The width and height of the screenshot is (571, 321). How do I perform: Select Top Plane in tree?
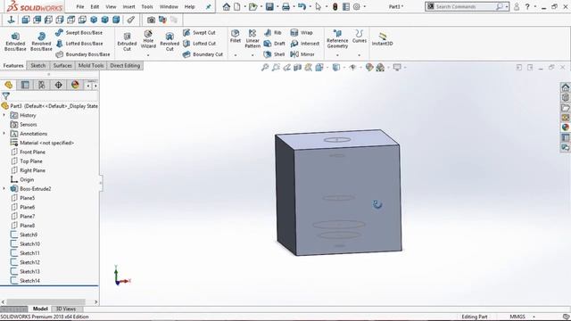pos(31,160)
